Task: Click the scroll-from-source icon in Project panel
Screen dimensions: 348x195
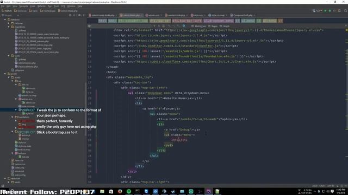Action: click(70, 15)
